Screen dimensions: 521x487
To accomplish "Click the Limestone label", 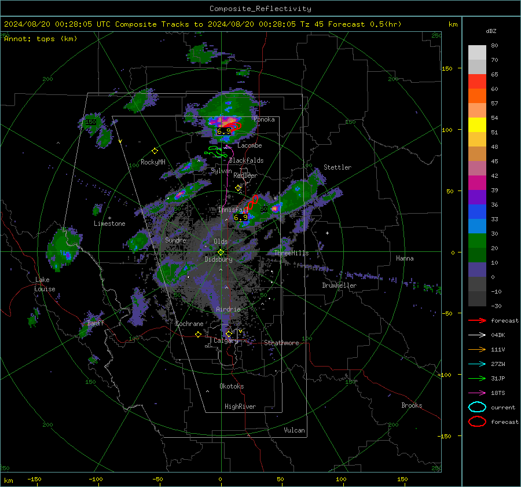I will pos(109,224).
